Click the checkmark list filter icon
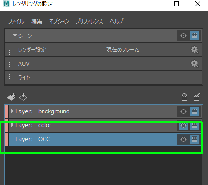Image resolution: width=208 pixels, height=185 pixels. [x=197, y=97]
